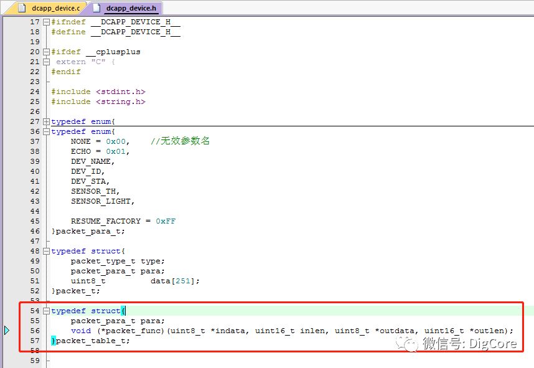Click the packet_para_t para; member on line 50

tap(118, 271)
